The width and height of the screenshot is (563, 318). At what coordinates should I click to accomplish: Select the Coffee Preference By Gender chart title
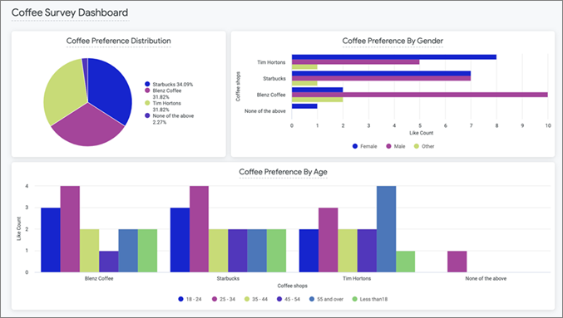pyautogui.click(x=393, y=41)
